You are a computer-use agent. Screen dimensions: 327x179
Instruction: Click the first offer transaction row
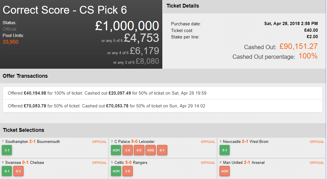(162, 93)
